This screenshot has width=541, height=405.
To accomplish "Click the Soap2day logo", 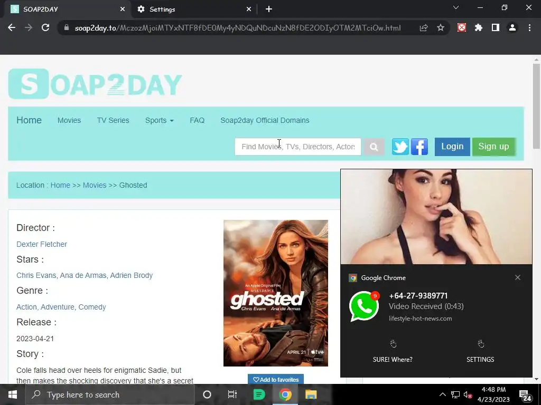I will (x=95, y=84).
